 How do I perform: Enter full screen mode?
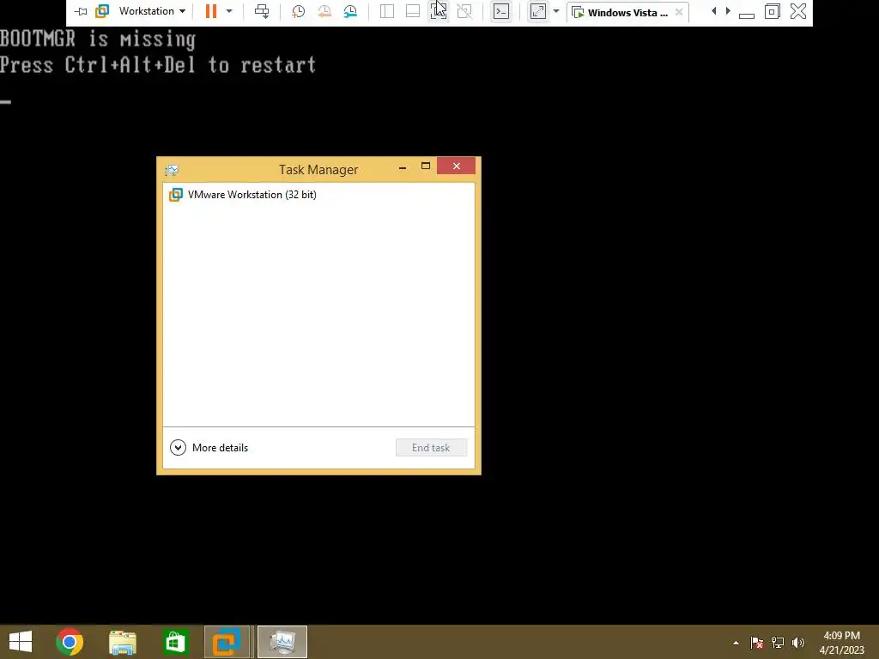[537, 11]
